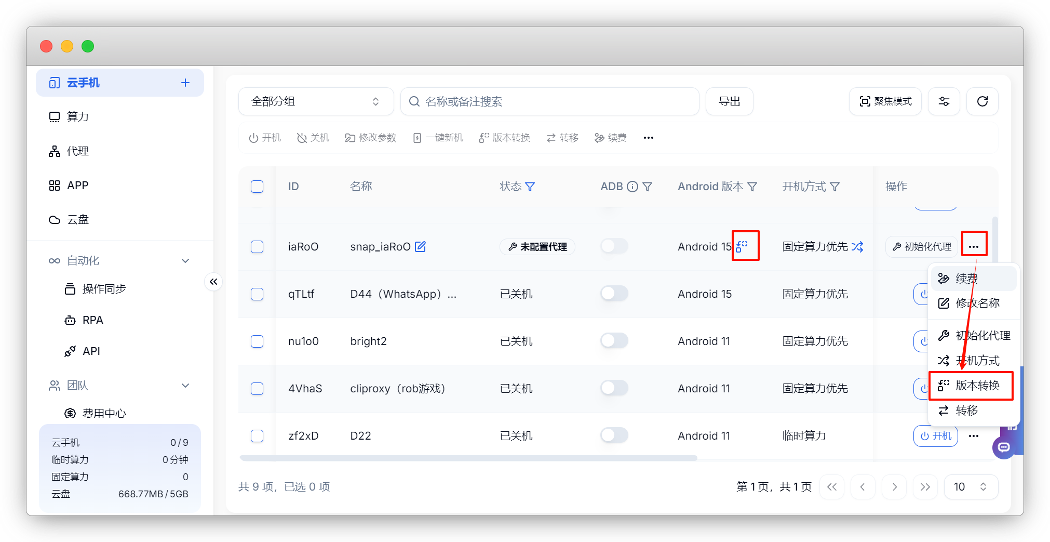The width and height of the screenshot is (1050, 542).
Task: Open the page size 10 dropdown
Action: (x=971, y=487)
